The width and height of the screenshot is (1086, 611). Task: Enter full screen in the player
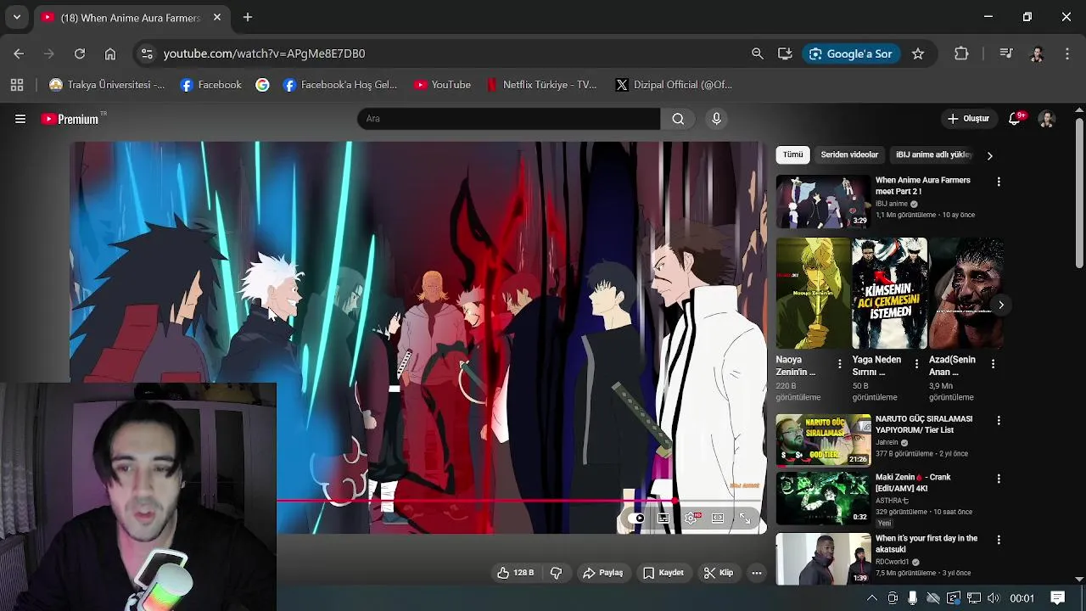745,518
